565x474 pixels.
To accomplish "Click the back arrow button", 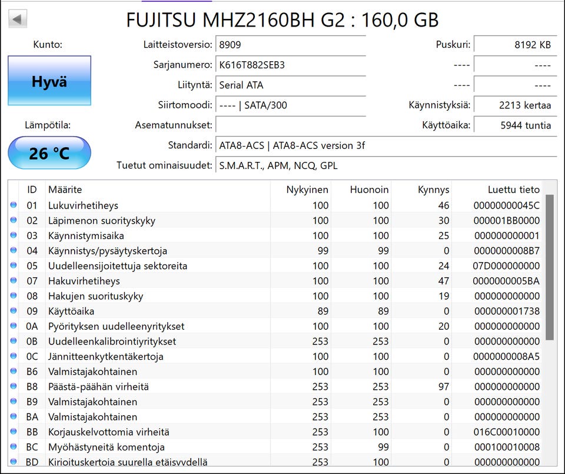I will pyautogui.click(x=17, y=19).
